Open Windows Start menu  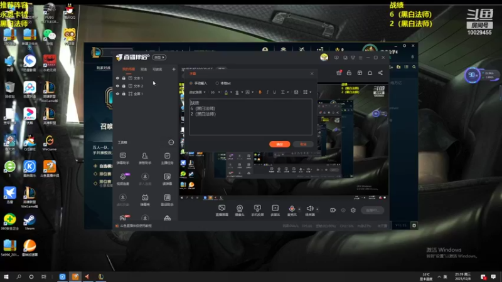(x=6, y=276)
